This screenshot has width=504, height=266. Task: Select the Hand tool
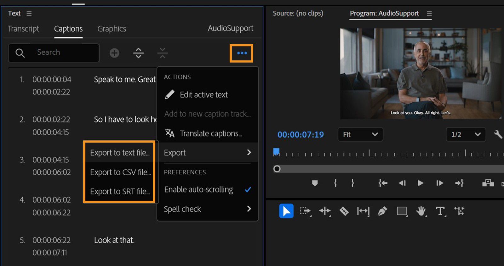[421, 211]
